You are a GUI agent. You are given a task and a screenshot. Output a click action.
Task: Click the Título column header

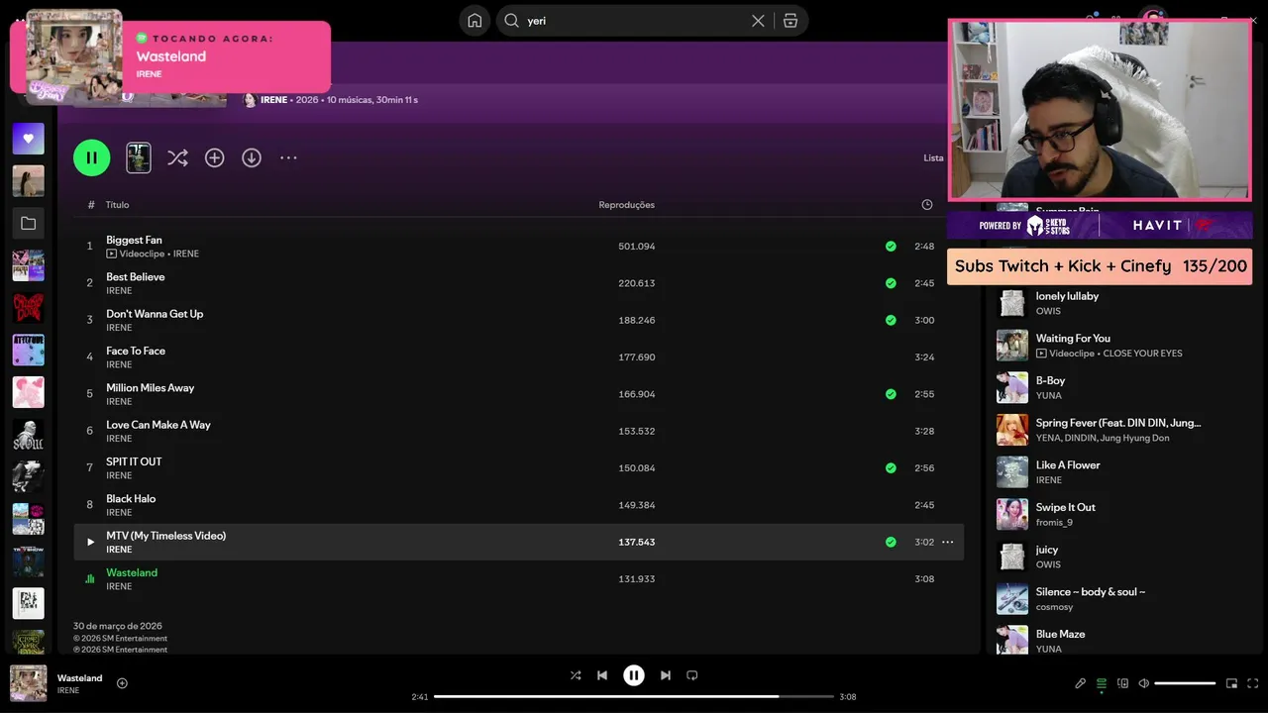click(x=117, y=205)
